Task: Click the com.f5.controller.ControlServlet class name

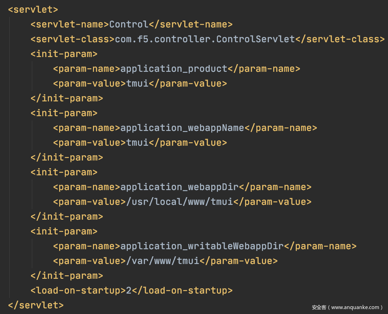Action: click(x=205, y=39)
